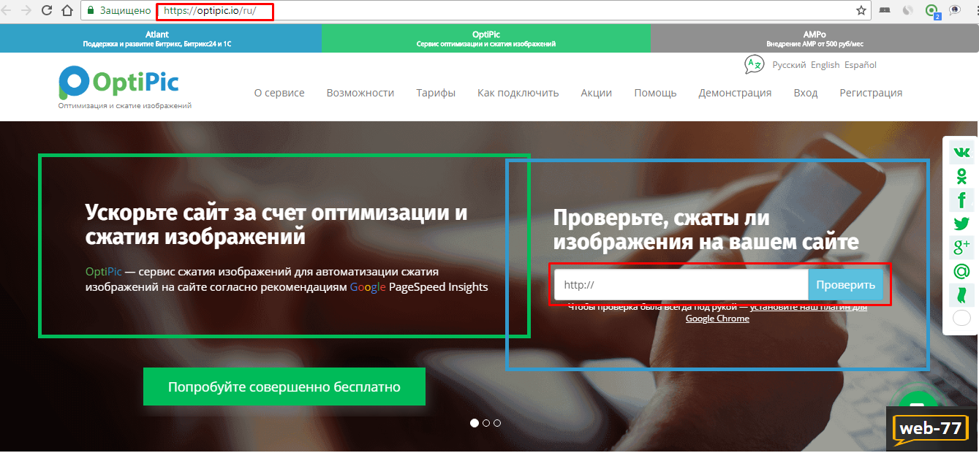Open the 'Помощь' menu item
979x453 pixels.
(x=655, y=93)
